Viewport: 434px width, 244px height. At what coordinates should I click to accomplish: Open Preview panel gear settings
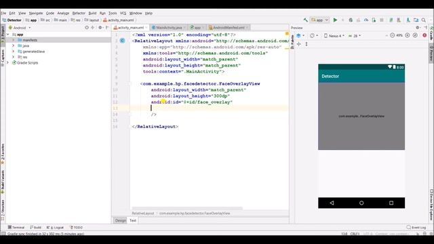coord(418,28)
